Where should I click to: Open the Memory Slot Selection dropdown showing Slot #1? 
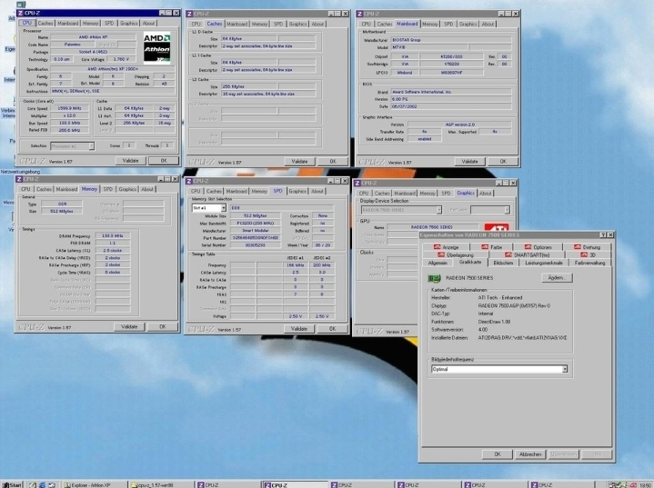click(223, 207)
